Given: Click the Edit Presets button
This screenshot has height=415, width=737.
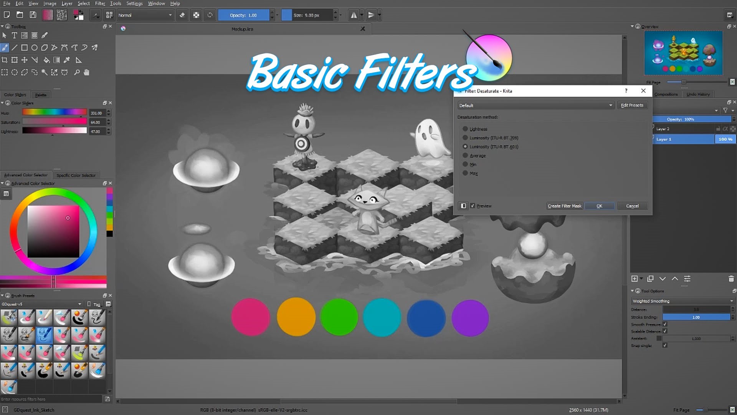Looking at the screenshot, I should (632, 105).
